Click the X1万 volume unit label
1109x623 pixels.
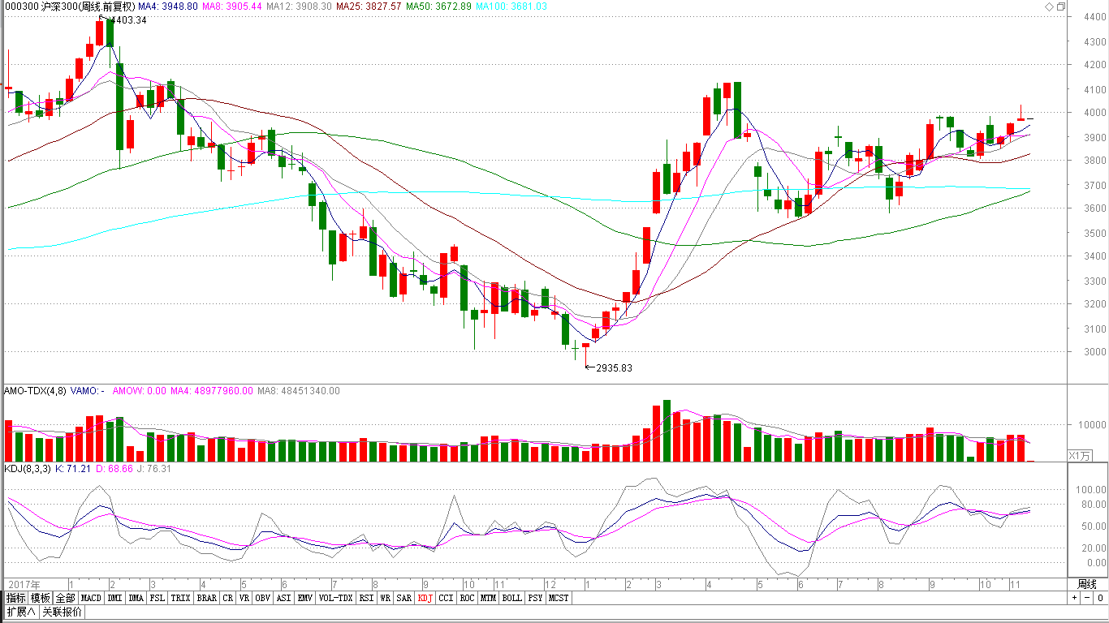[x=1078, y=455]
